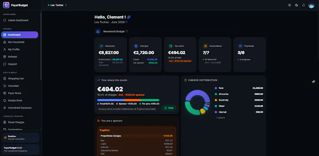
Task: Open the My share card
Action: pos(180,54)
